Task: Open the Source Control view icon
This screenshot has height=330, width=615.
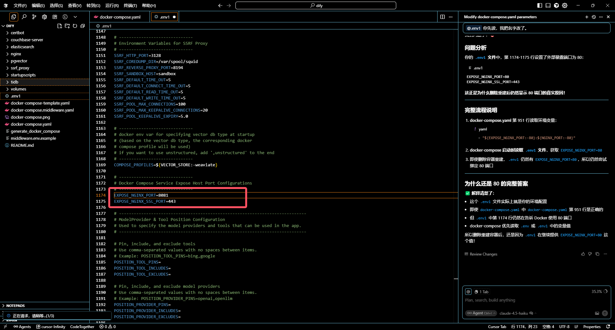Action: click(x=34, y=17)
